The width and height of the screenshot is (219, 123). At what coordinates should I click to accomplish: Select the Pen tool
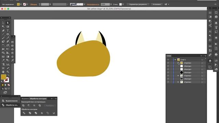pyautogui.click(x=3, y=30)
